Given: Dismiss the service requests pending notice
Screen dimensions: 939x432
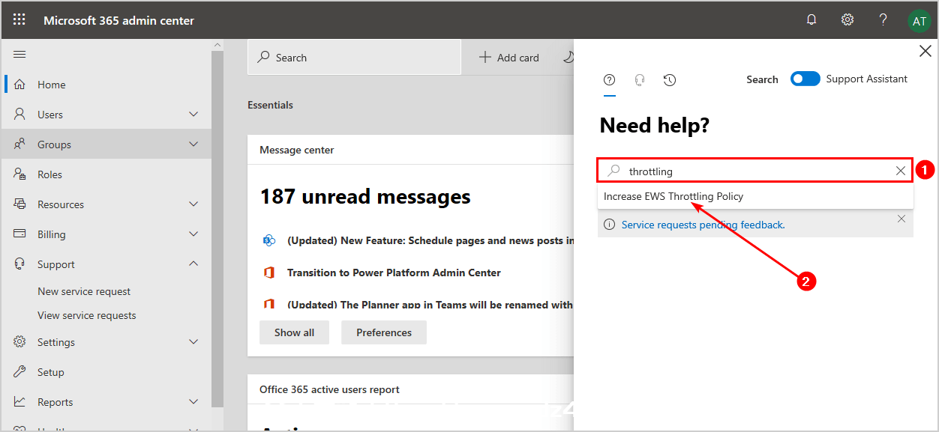Looking at the screenshot, I should 901,219.
